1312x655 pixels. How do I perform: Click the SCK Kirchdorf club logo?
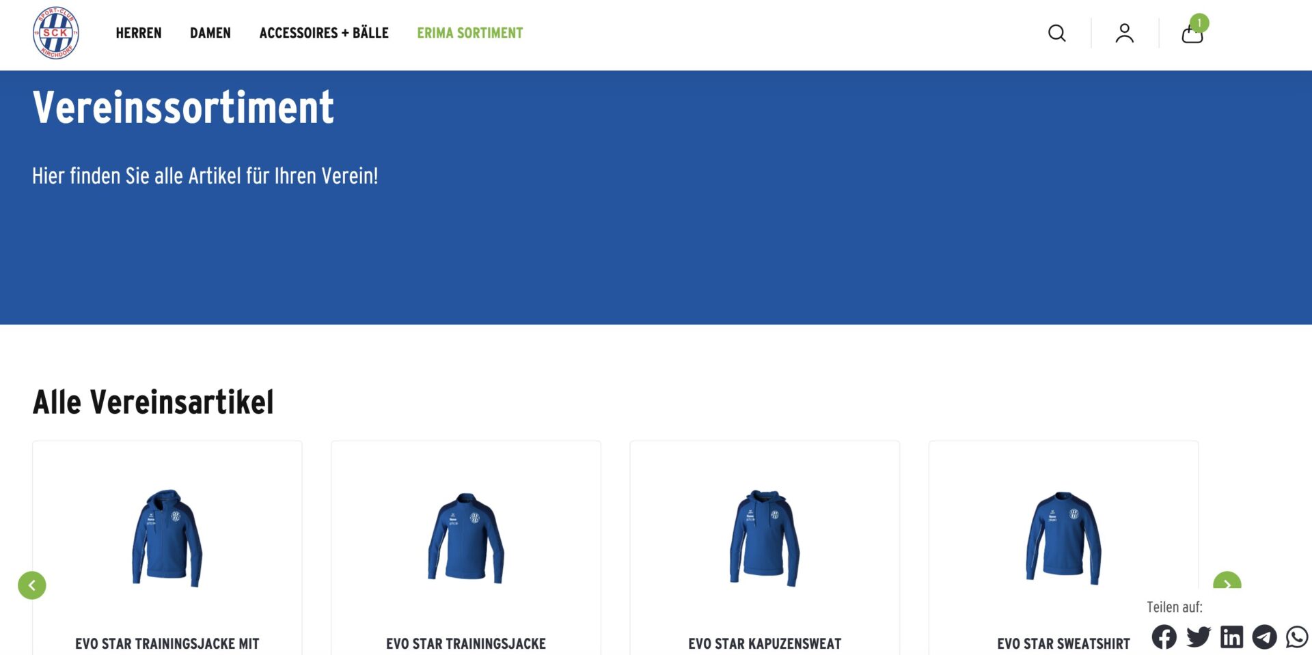tap(56, 33)
